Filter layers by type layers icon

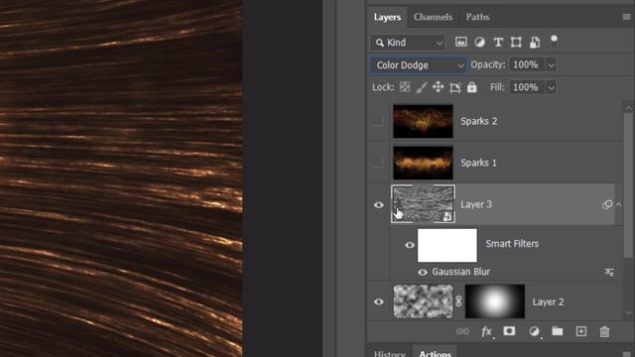coord(498,42)
